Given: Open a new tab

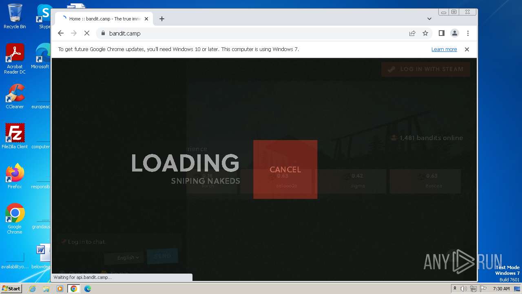Looking at the screenshot, I should (x=162, y=19).
